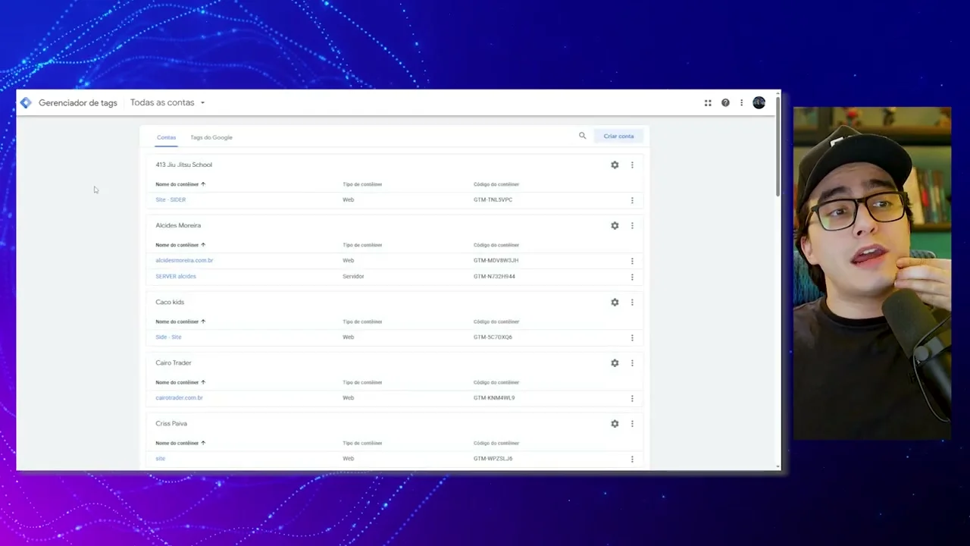This screenshot has width=970, height=546.
Task: Click the webcam video overlay of presenter
Action: pos(872,273)
